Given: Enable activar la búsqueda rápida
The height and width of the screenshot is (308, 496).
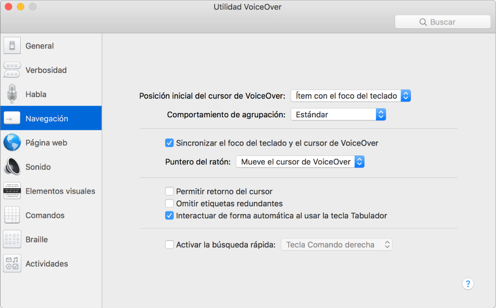Looking at the screenshot, I should [170, 244].
